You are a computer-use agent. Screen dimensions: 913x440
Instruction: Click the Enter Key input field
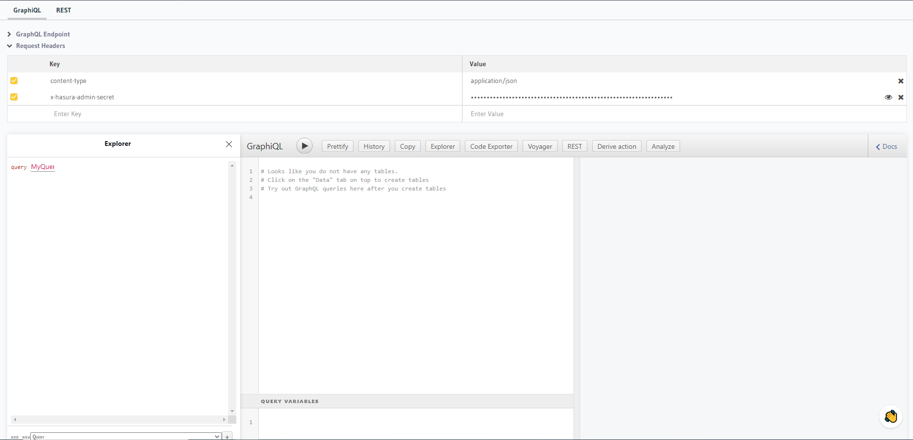255,114
